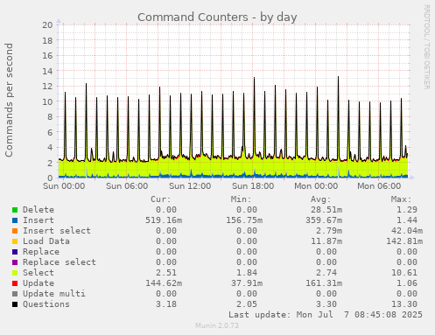Click Select current value 2.51
The image size is (435, 335).
click(x=166, y=273)
